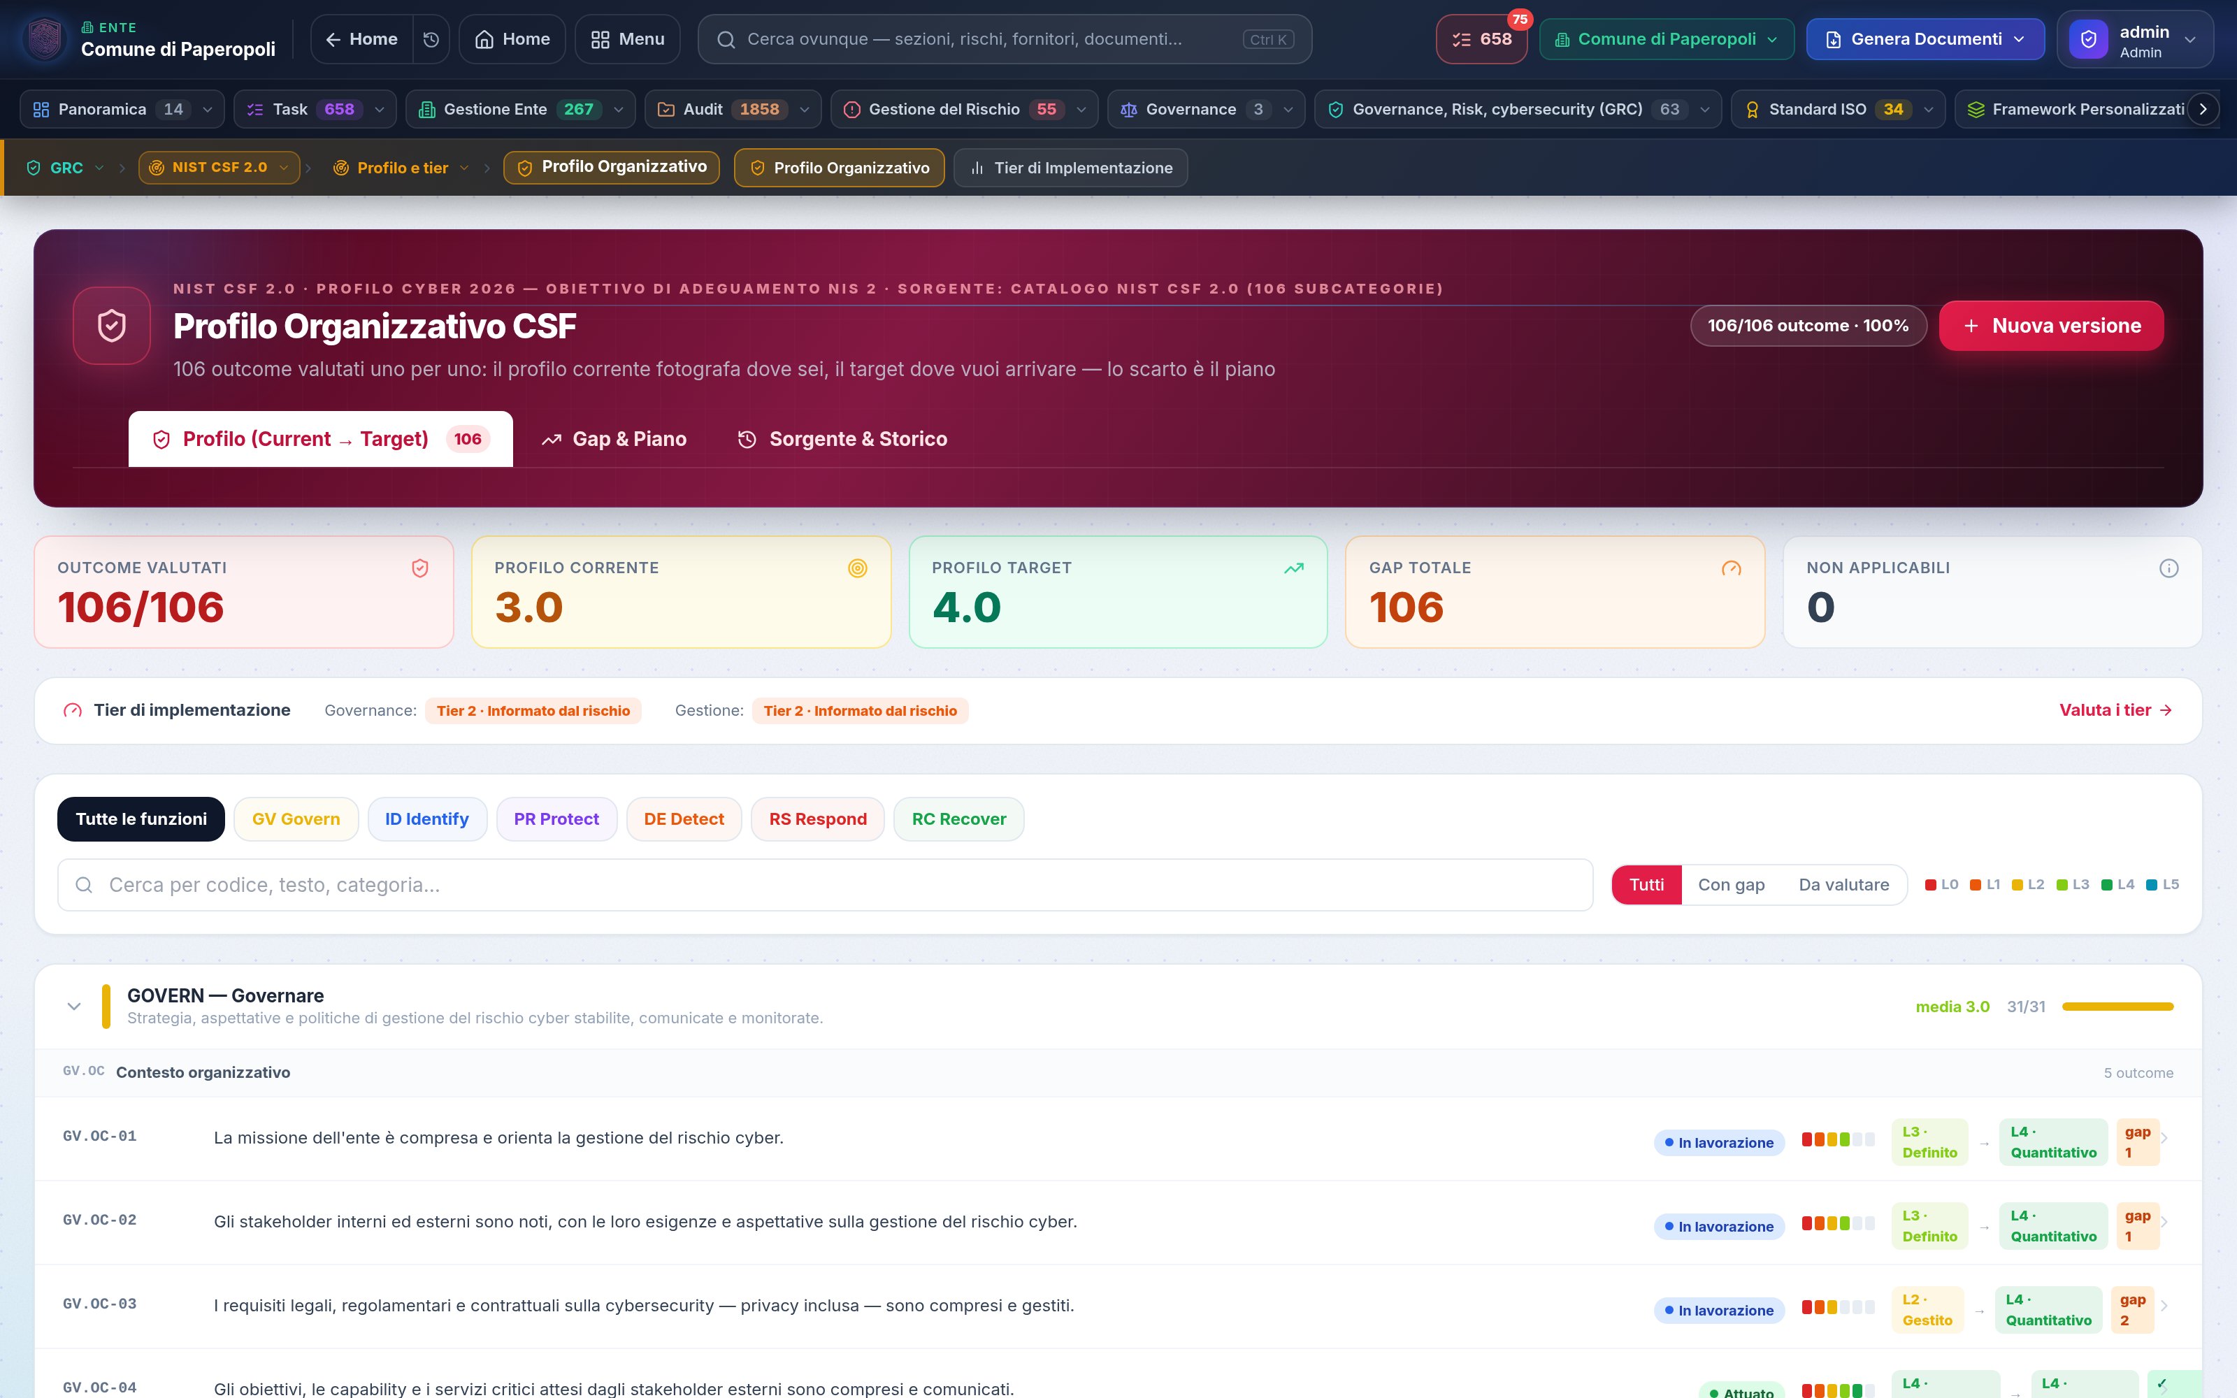
Task: Filter by ID Identify function
Action: (427, 819)
